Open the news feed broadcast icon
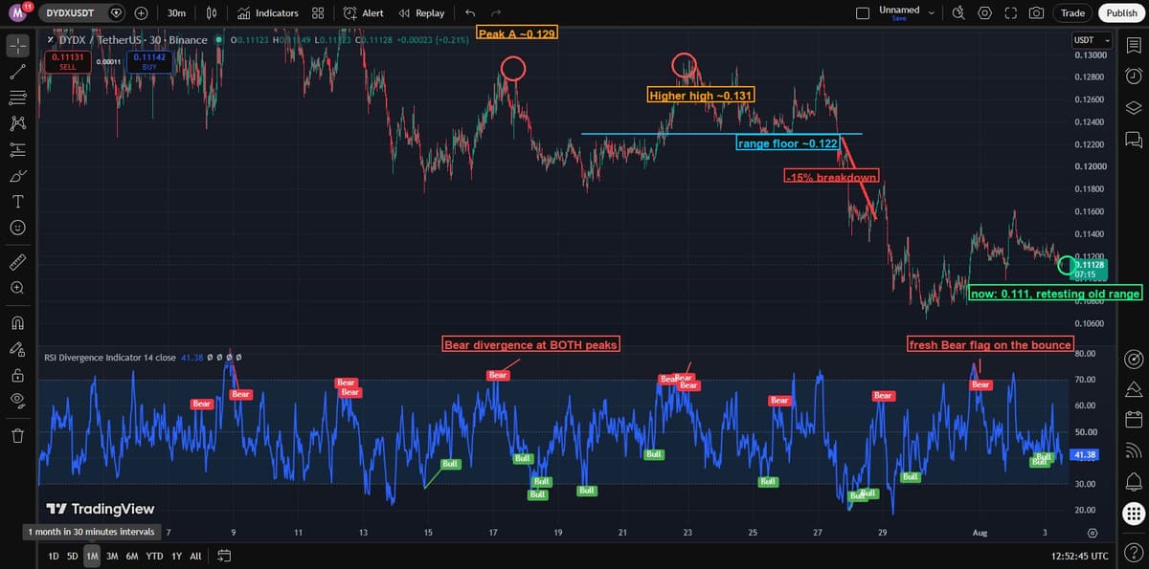This screenshot has width=1149, height=569. pos(1133,449)
